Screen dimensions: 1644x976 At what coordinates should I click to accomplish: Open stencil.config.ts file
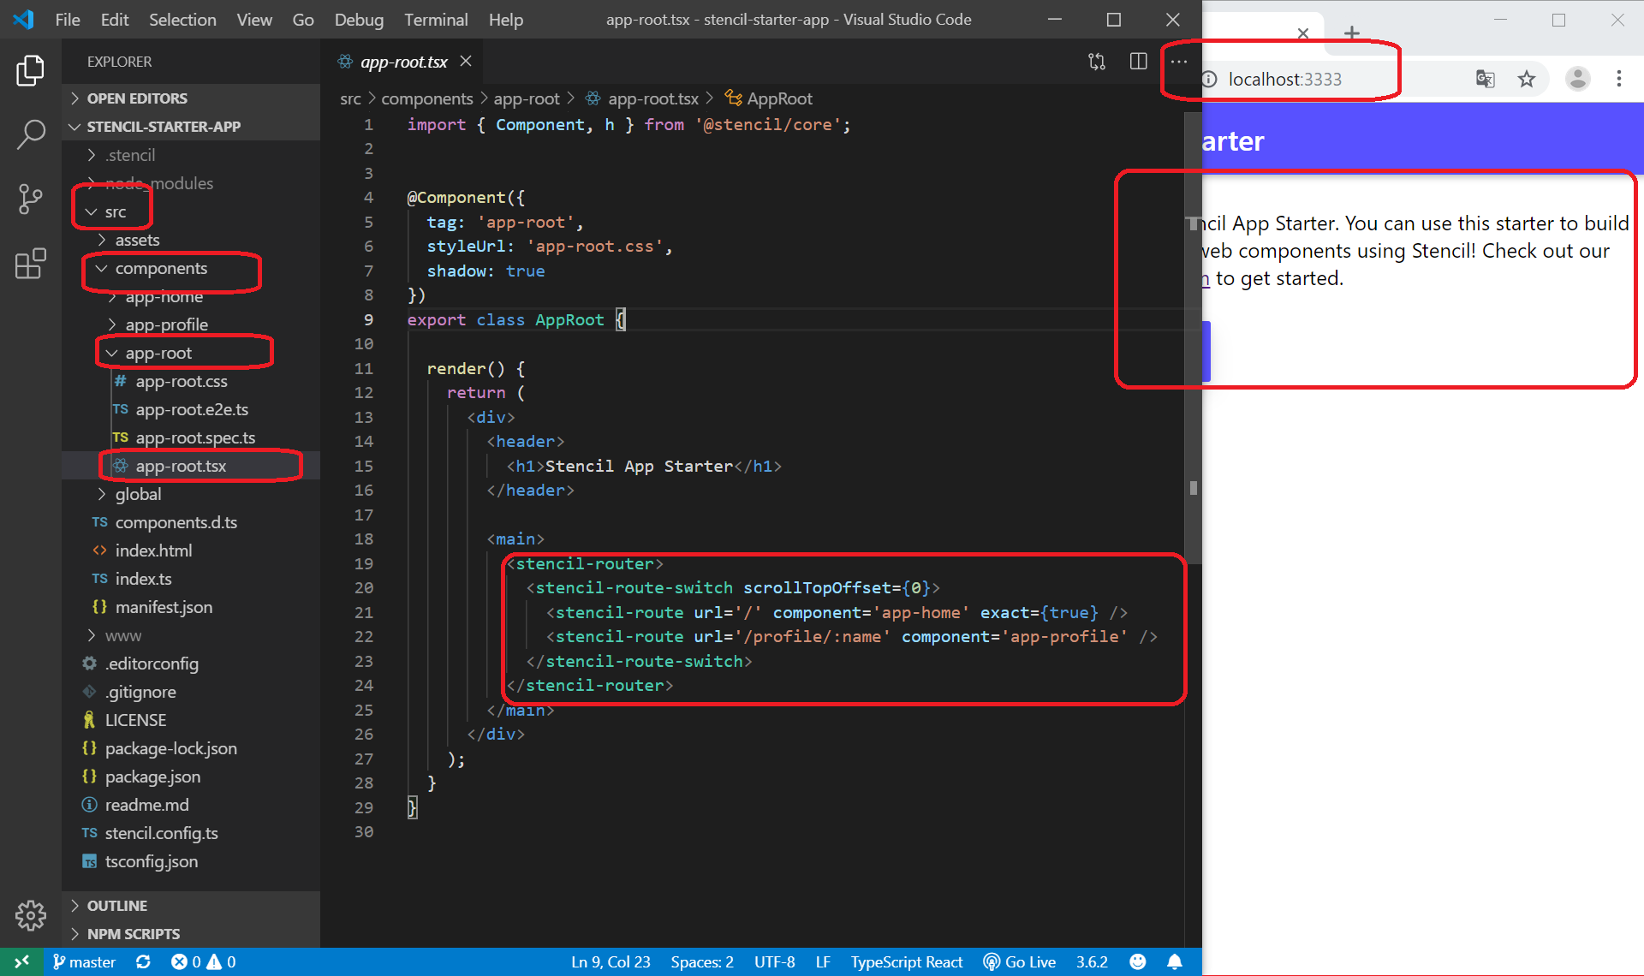click(x=191, y=833)
